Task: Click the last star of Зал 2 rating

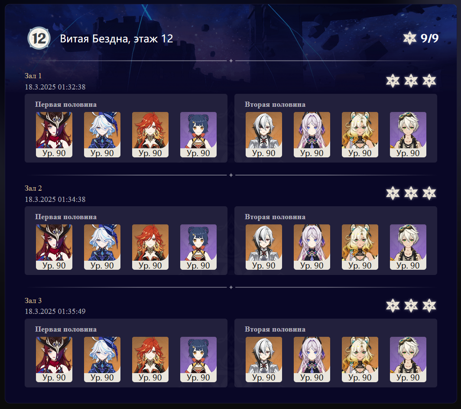Action: coord(429,193)
